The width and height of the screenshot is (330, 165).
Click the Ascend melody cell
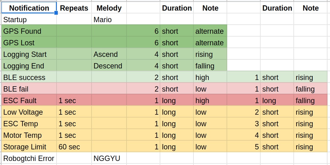(109, 54)
